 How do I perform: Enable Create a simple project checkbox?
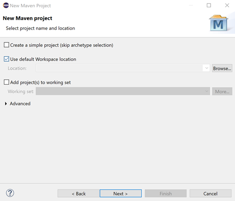coord(6,45)
